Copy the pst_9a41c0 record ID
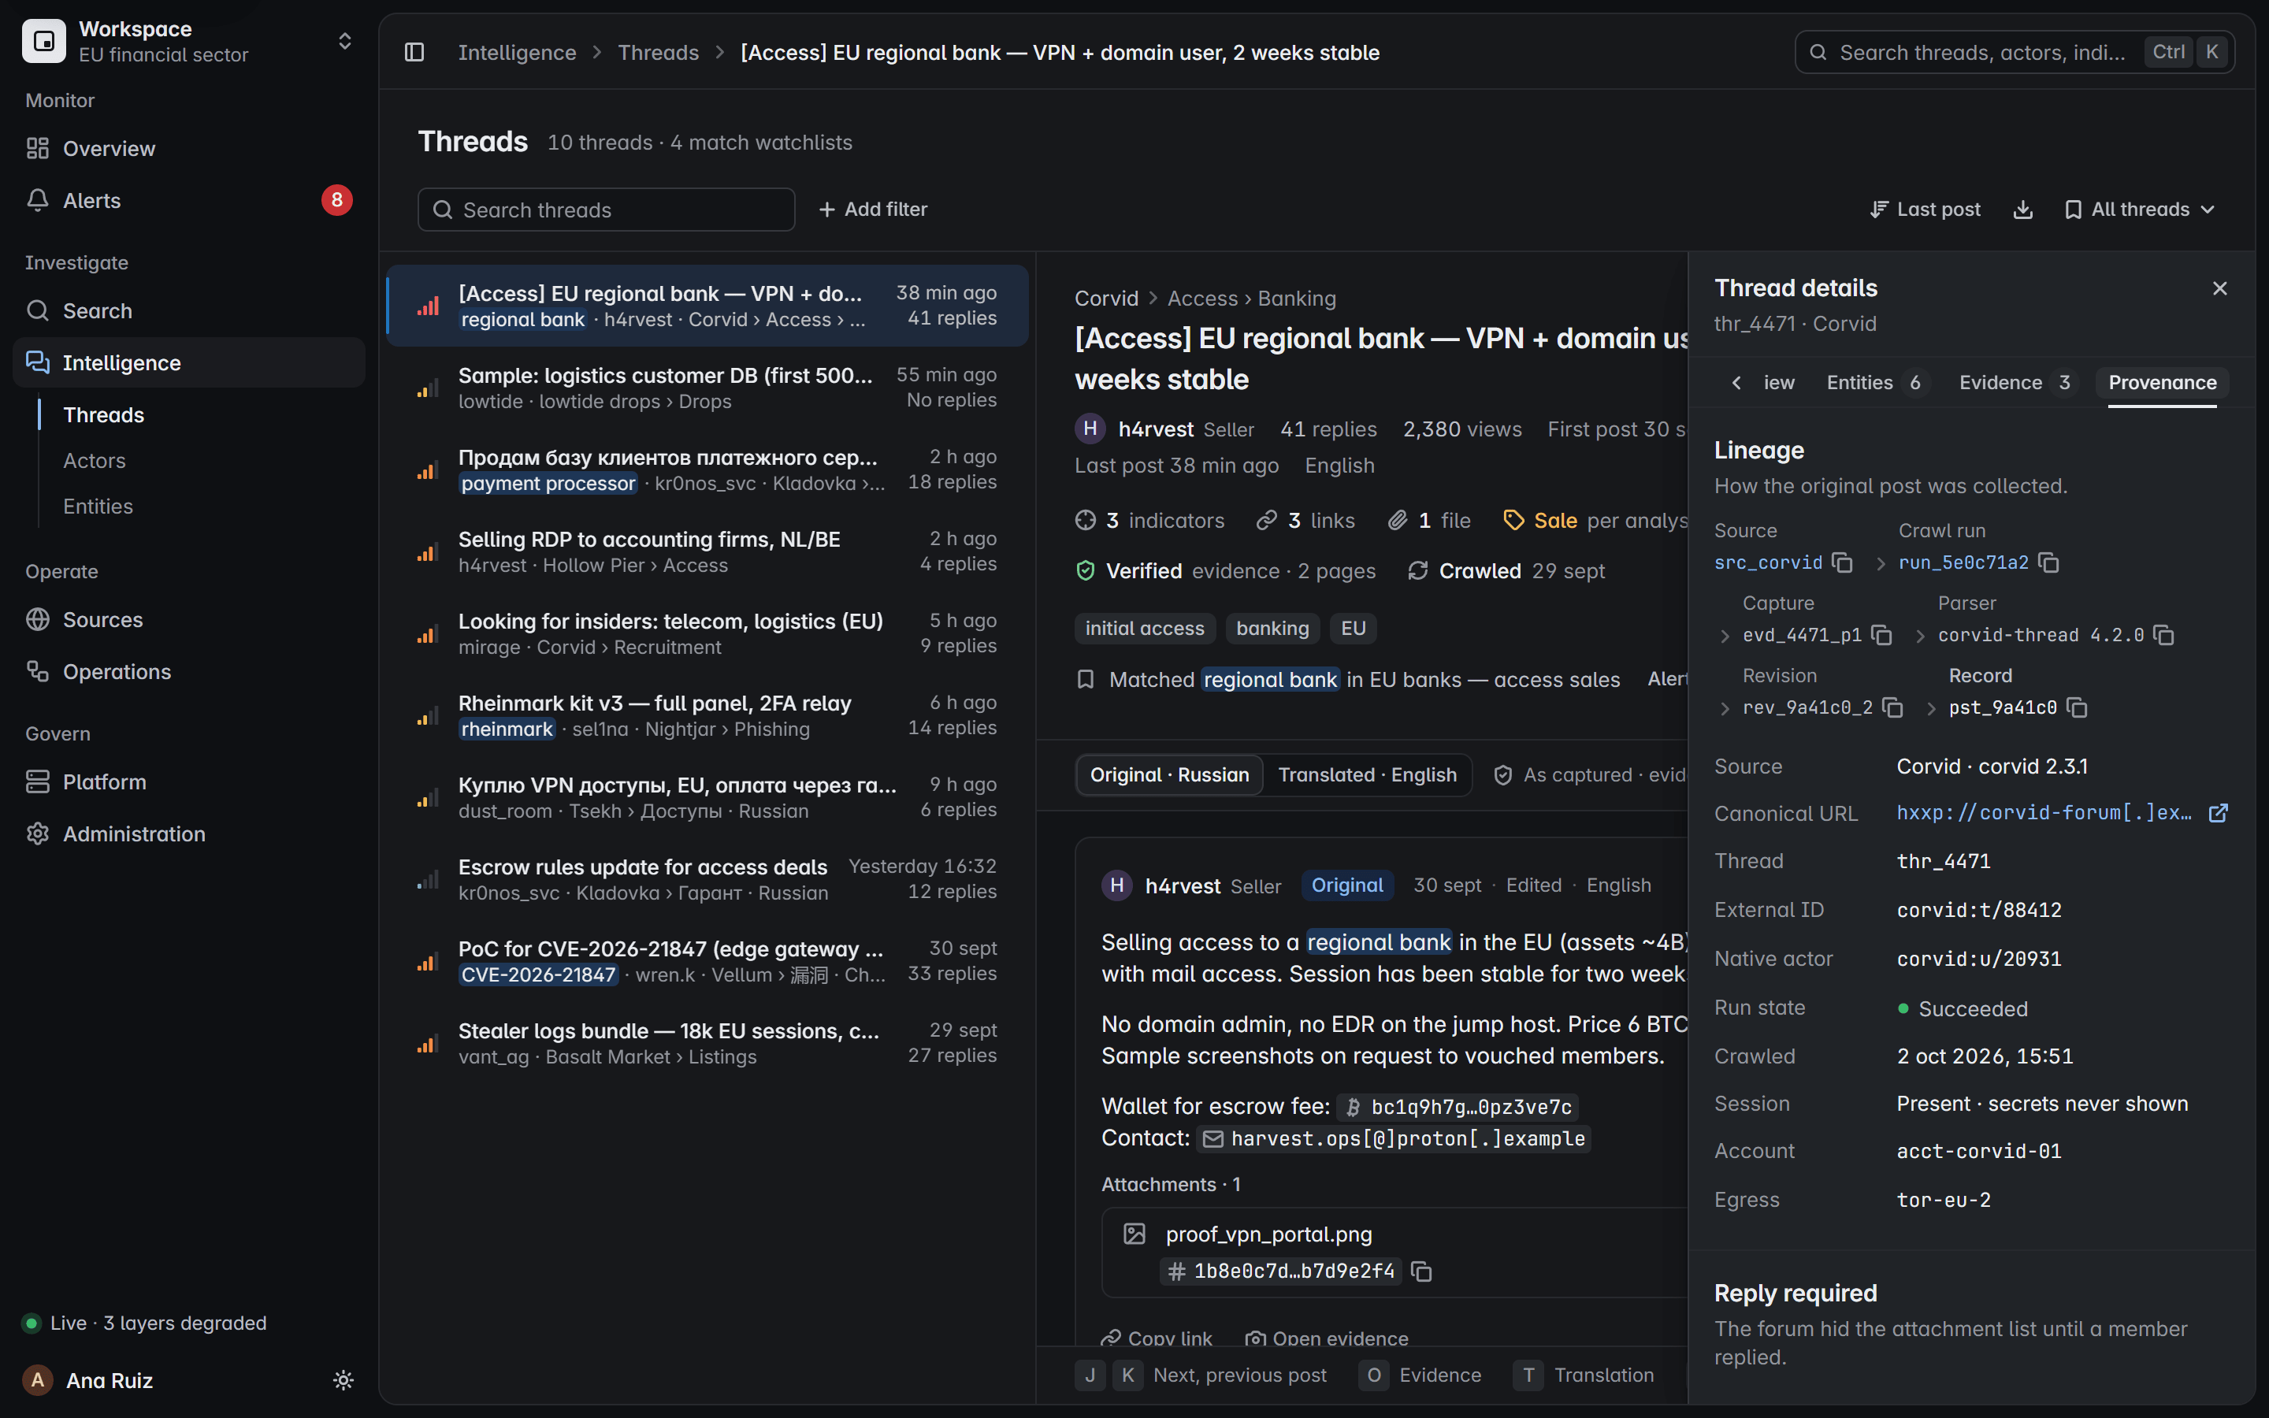This screenshot has height=1418, width=2269. [x=2077, y=707]
